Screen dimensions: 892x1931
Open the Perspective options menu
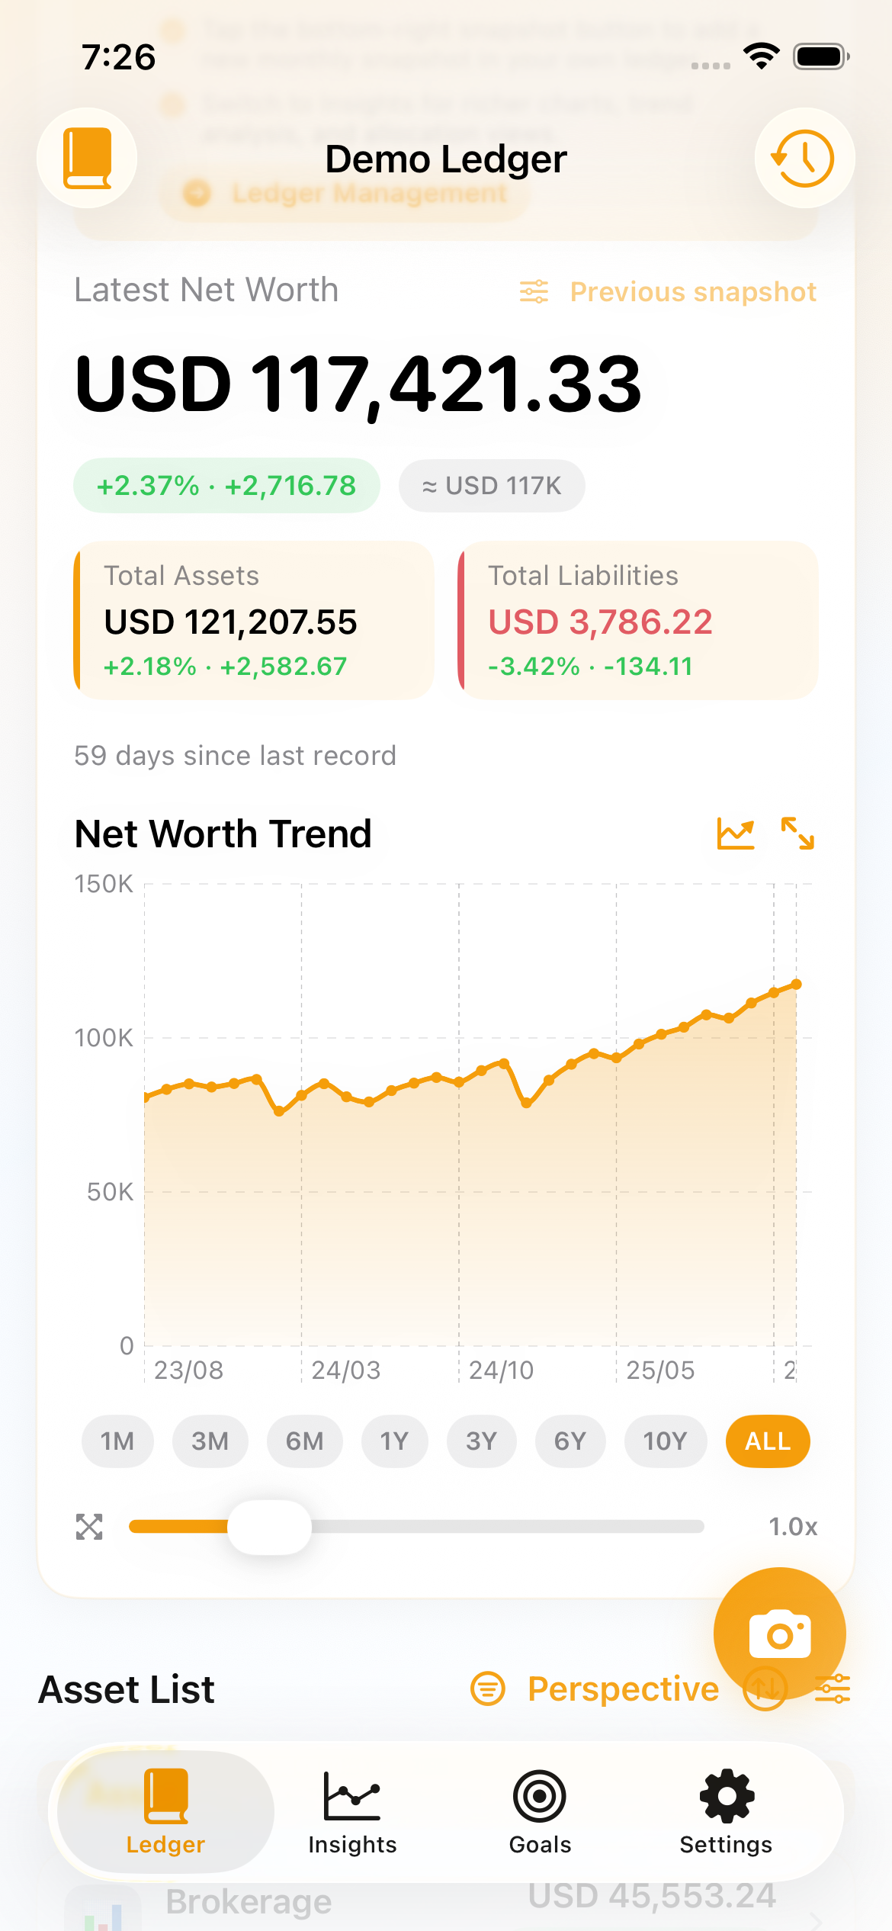coord(595,1688)
